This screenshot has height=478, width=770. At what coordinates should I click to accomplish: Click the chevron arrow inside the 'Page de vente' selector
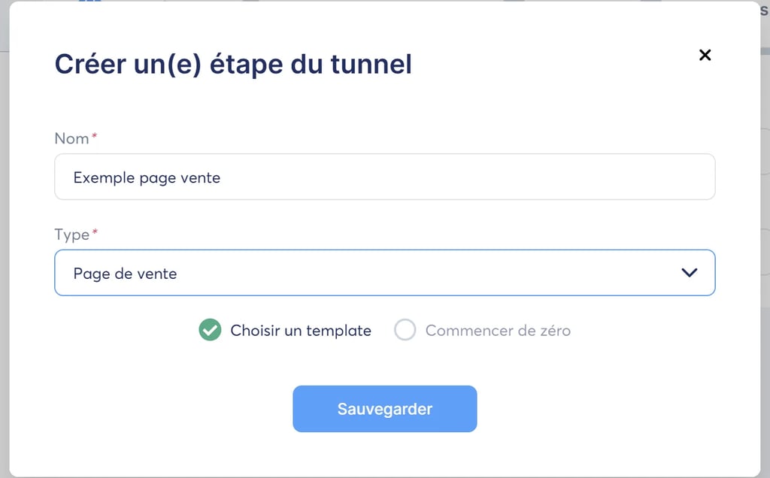(x=689, y=273)
